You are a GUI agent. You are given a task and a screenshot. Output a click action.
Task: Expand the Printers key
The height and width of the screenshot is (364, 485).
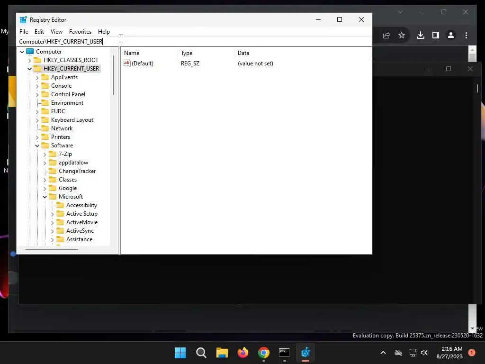[x=37, y=137]
